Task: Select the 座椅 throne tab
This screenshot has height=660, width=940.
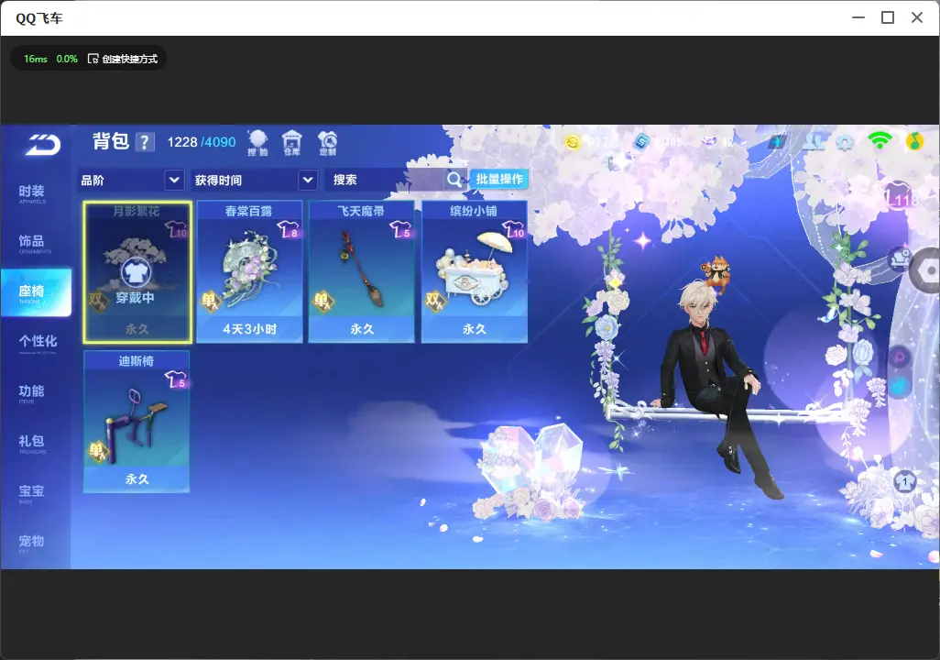Action: 36,292
